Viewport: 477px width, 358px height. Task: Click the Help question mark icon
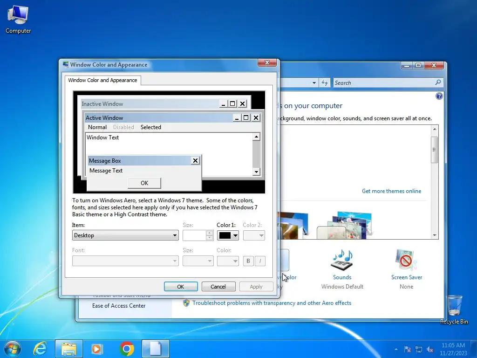439,96
